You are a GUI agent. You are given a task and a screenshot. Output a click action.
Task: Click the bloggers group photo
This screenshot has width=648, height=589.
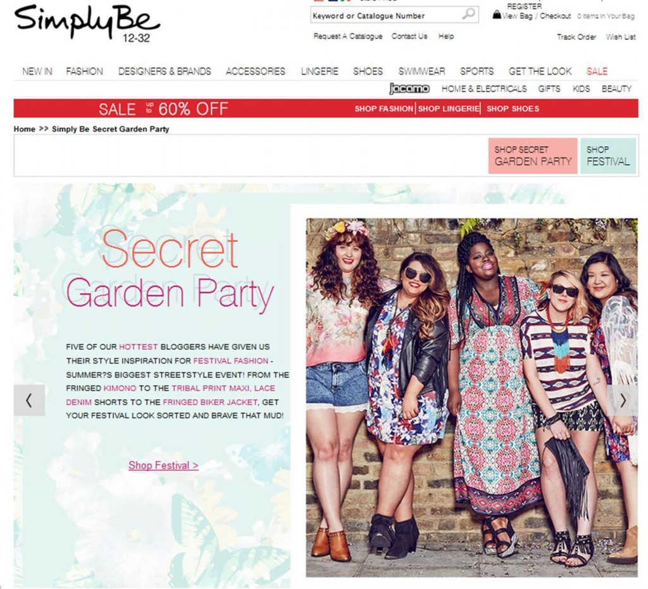pos(471,398)
